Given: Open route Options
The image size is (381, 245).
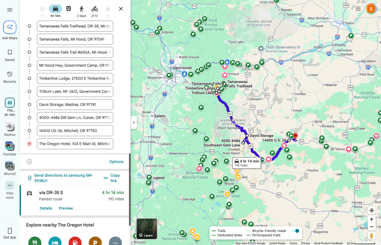Looking at the screenshot, I should (x=116, y=162).
